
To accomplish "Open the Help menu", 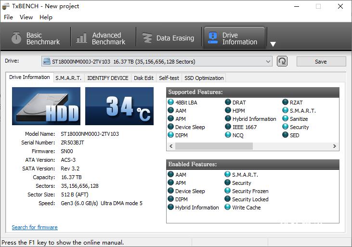I will point(46,17).
